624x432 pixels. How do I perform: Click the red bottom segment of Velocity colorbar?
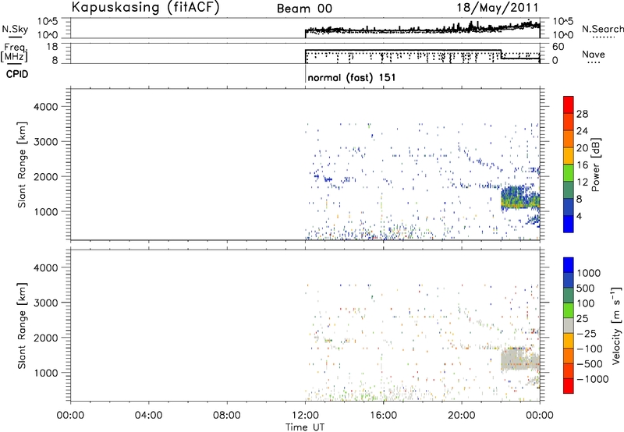pyautogui.click(x=569, y=386)
